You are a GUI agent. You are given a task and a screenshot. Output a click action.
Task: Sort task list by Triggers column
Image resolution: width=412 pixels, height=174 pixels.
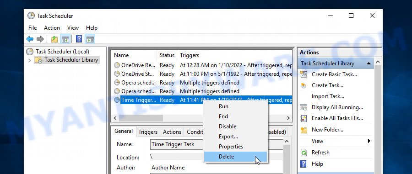pos(234,55)
